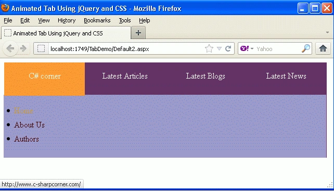Click the site identity icon in address bar
The height and width of the screenshot is (191, 334).
(41, 48)
